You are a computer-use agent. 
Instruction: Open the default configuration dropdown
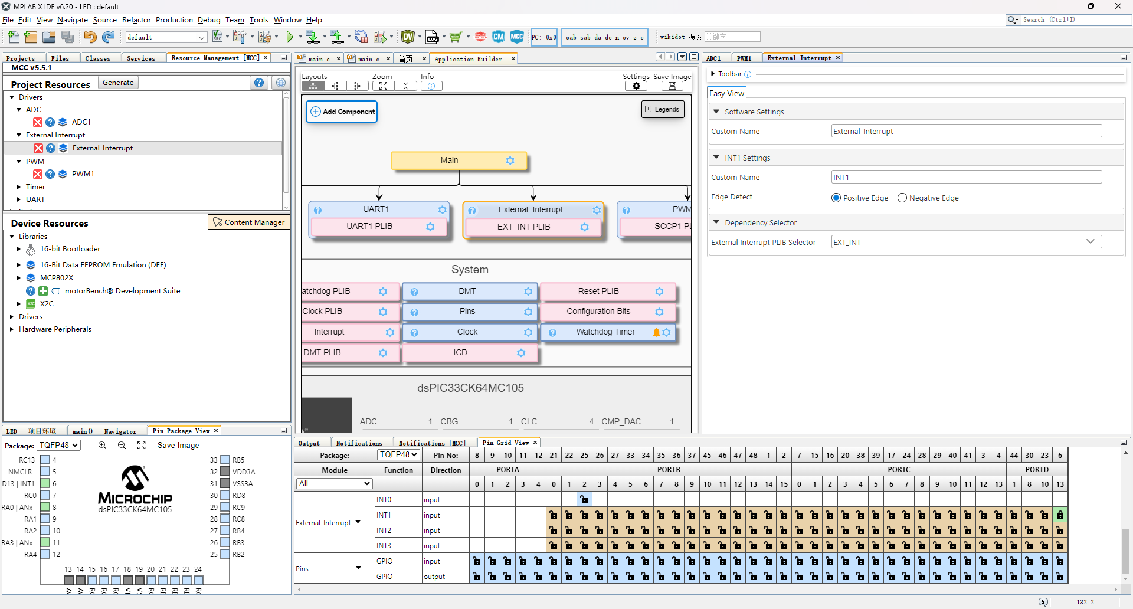(x=166, y=37)
